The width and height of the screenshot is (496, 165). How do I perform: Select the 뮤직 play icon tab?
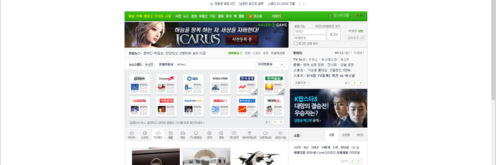point(209,135)
